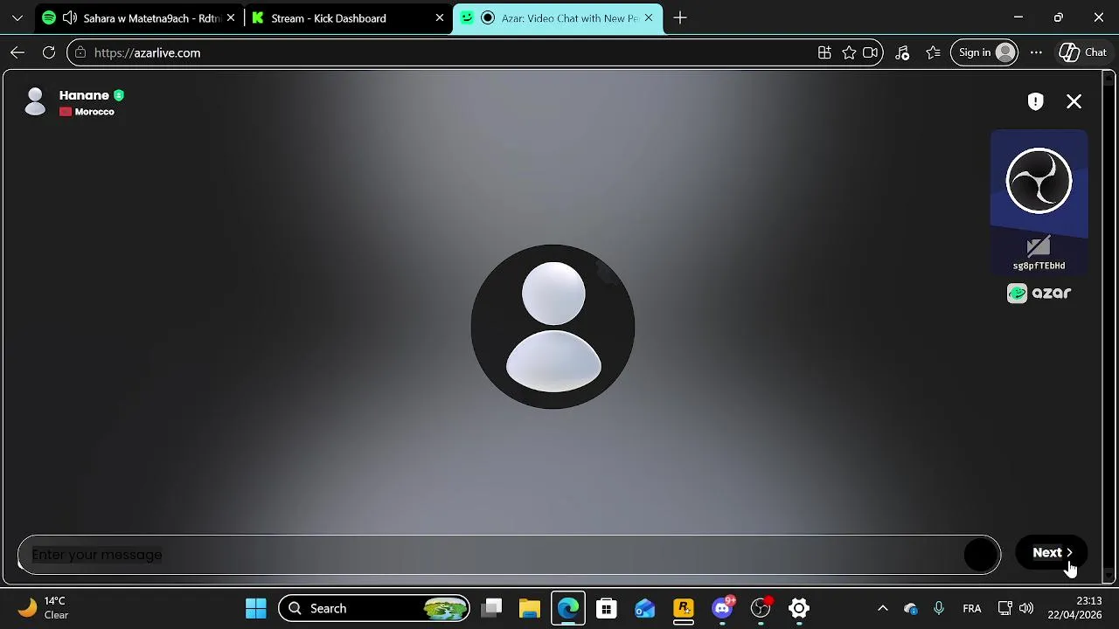Click the sg8pfTEbHd username text

[1039, 266]
